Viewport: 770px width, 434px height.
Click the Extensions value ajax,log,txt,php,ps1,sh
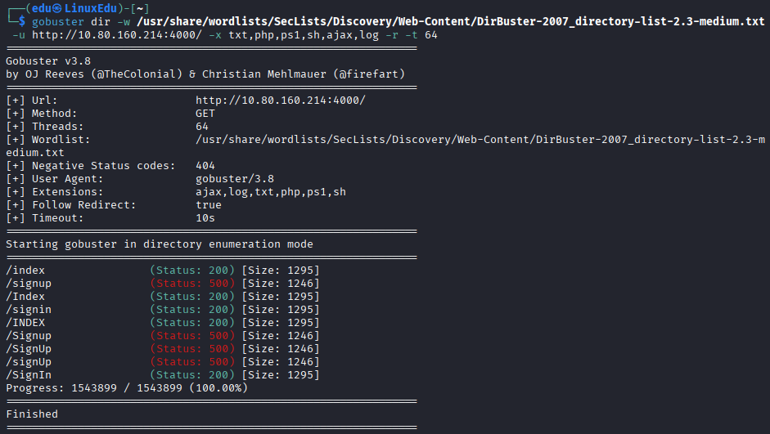click(x=271, y=192)
